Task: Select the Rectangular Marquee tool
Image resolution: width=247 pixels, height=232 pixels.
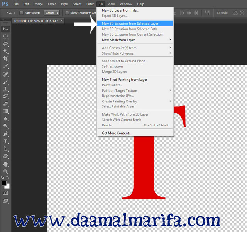Action: pyautogui.click(x=5, y=37)
